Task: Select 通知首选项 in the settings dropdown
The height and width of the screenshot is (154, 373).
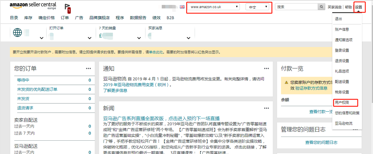Action: pyautogui.click(x=344, y=40)
